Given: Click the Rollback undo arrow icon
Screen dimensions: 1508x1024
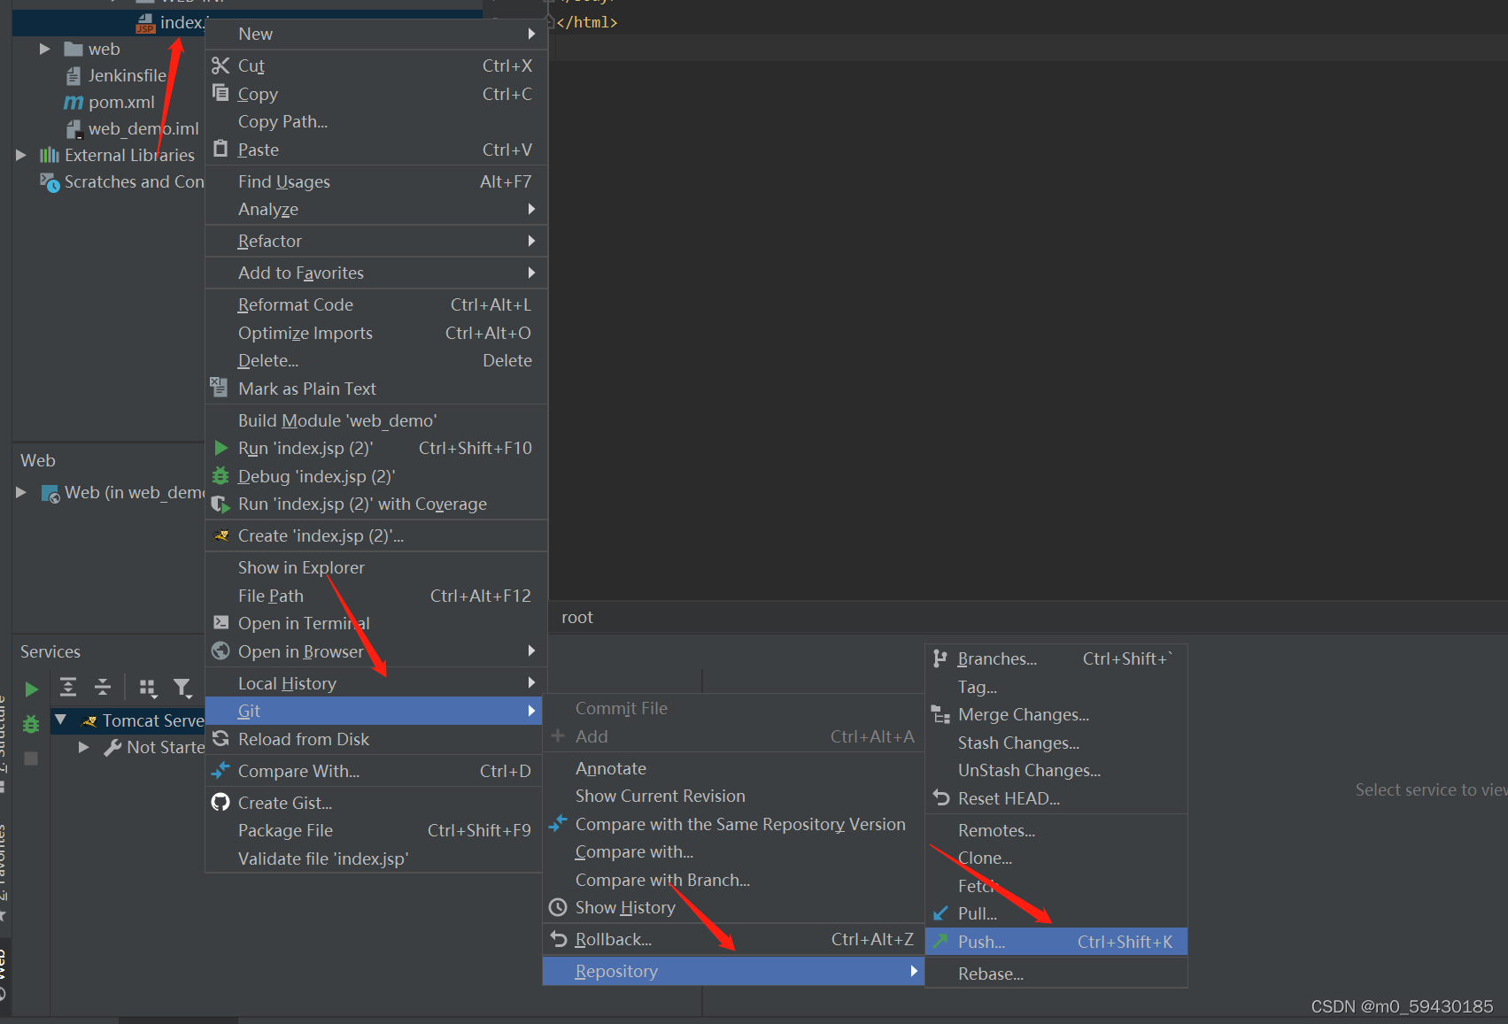Looking at the screenshot, I should point(558,938).
